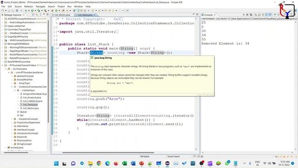Image resolution: width=298 pixels, height=168 pixels.
Task: Click Remove All Terminated Launches in Console
Action: click(251, 14)
